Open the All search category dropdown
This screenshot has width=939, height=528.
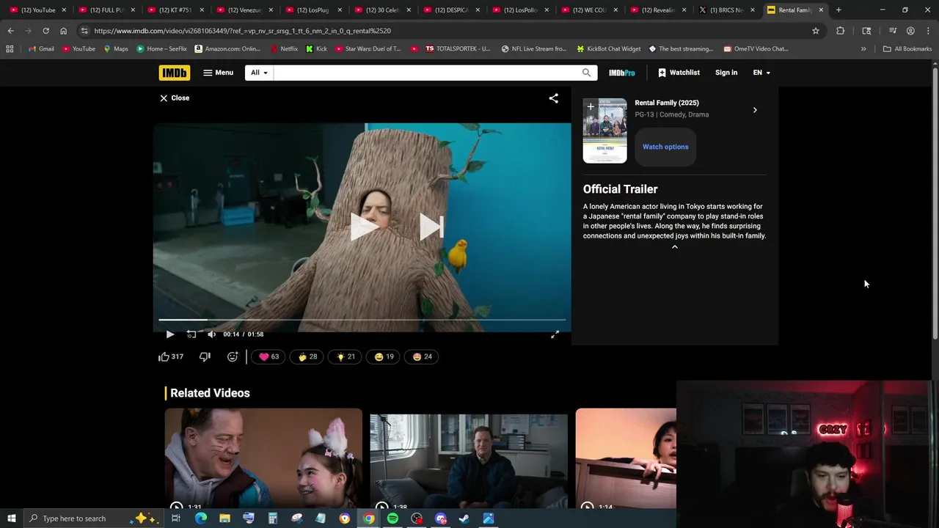(x=259, y=73)
